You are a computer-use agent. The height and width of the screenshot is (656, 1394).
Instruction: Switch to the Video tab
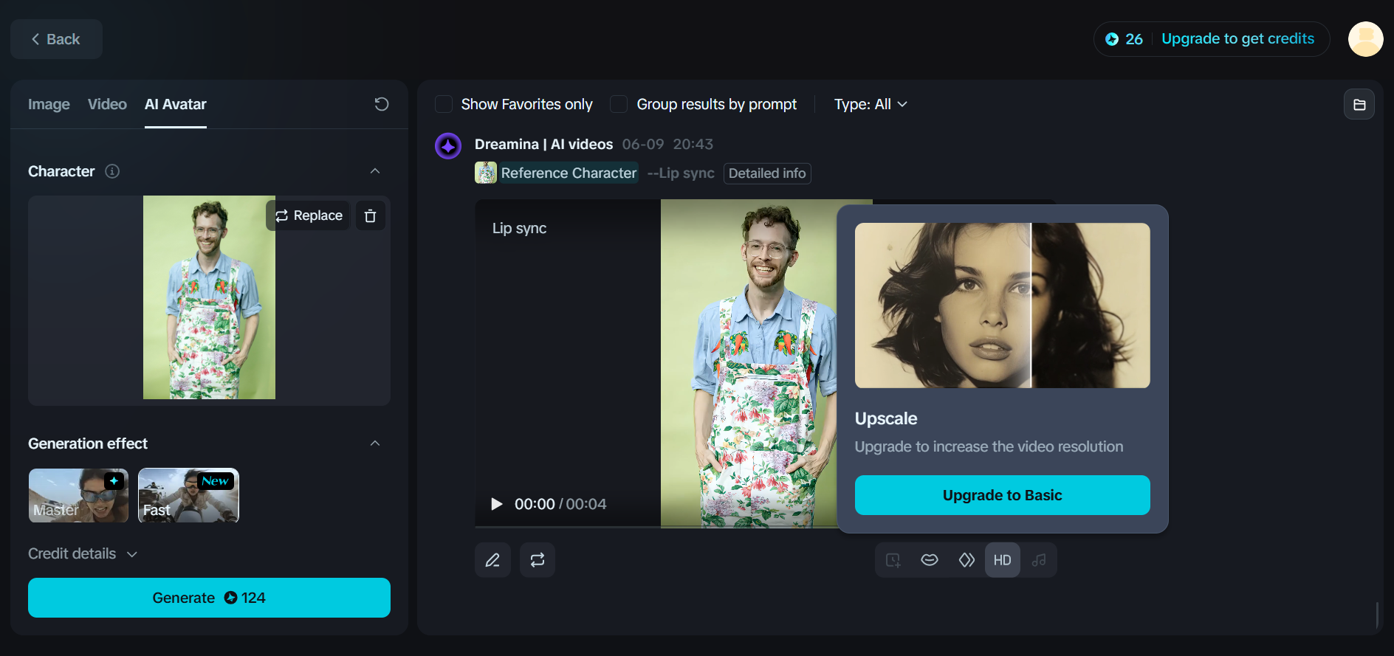107,104
